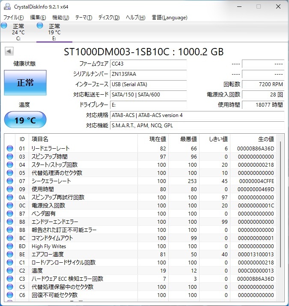Screen dimensions: 289x306
Task: Select drive C: status orb icon
Action: 4,26
